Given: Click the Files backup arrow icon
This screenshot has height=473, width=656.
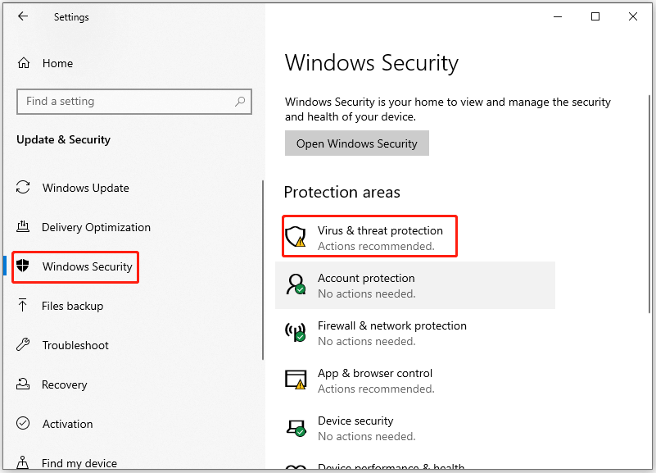Looking at the screenshot, I should (24, 306).
